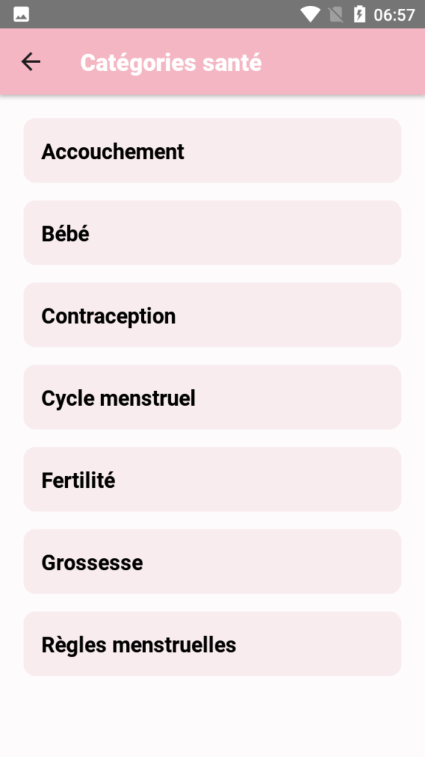Image resolution: width=425 pixels, height=757 pixels.
Task: View the Cycle menstruel category
Action: [212, 397]
